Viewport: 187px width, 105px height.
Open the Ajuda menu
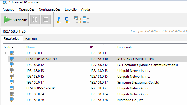pyautogui.click(x=85, y=9)
